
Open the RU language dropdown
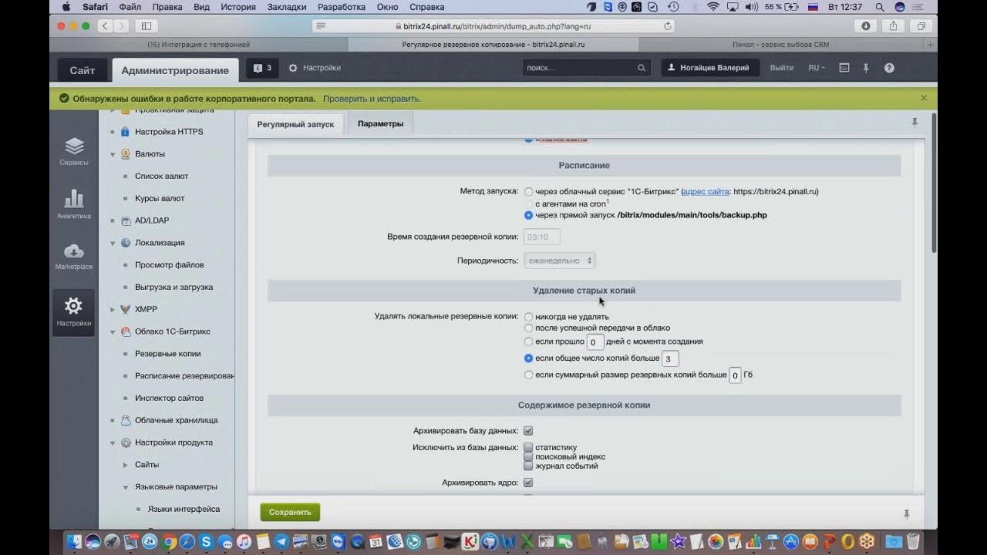816,68
